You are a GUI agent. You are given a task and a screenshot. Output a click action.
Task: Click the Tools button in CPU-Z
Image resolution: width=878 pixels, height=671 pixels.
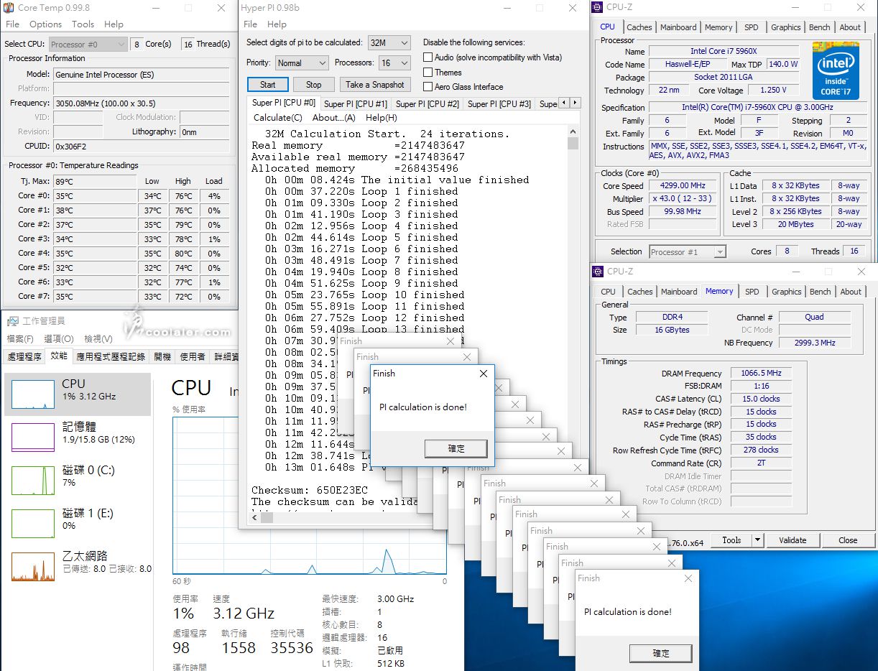coord(731,540)
